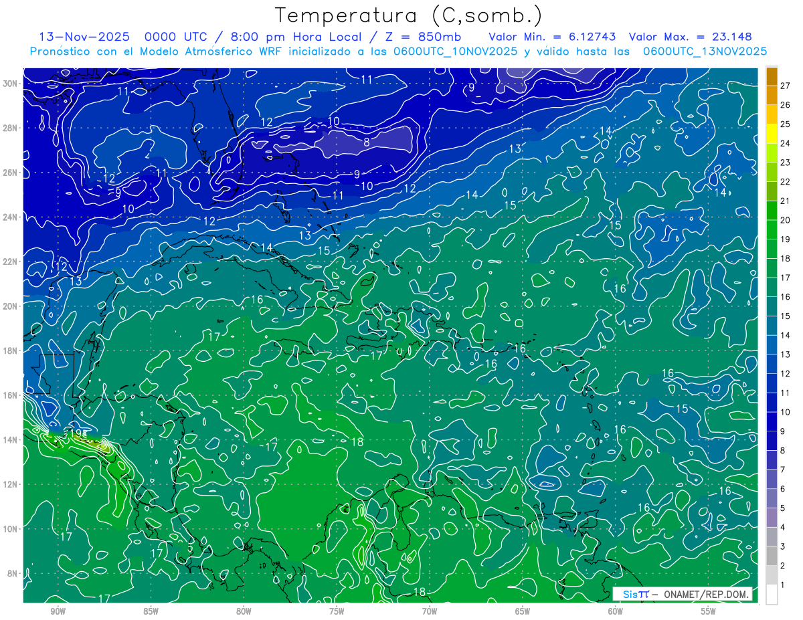Viewport: 803px width, 620px height.
Task: Click the 80W longitude axis label
Action: coord(244,611)
